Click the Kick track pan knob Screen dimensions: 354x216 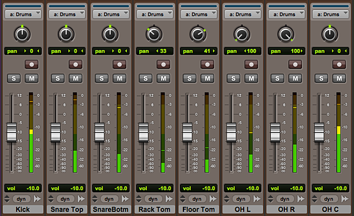click(22, 35)
